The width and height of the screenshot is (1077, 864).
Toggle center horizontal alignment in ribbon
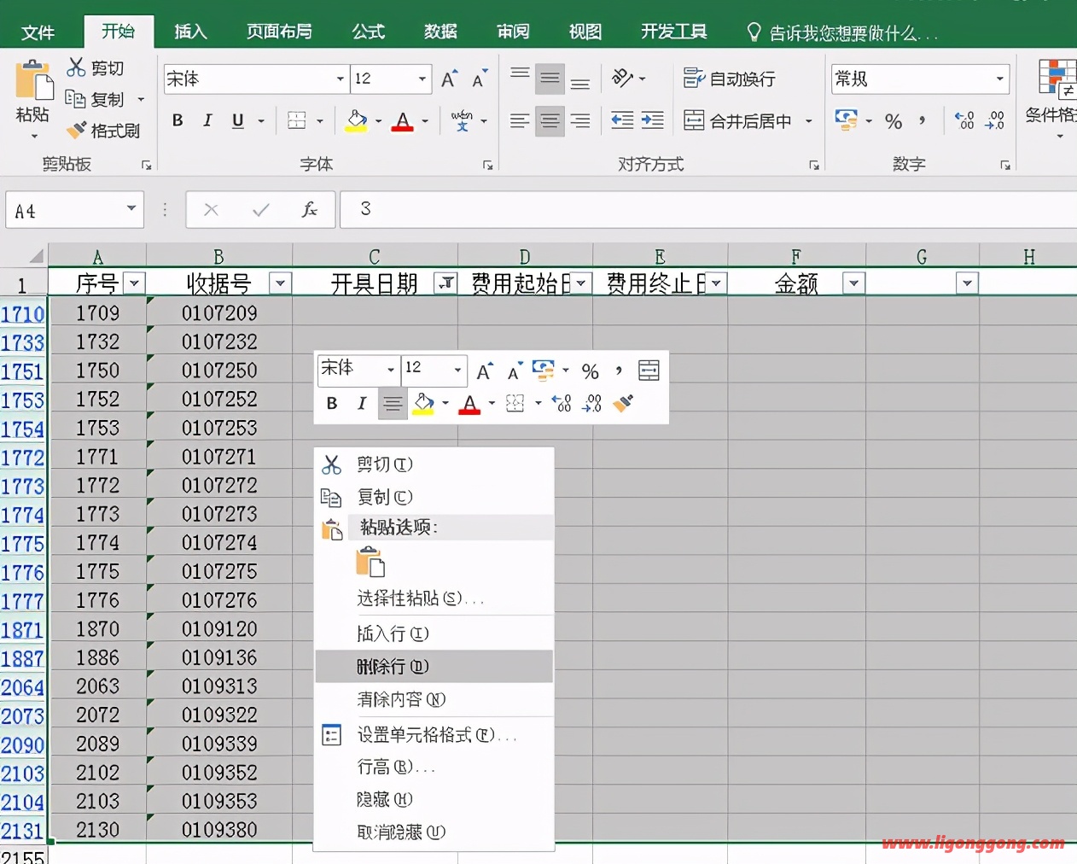550,120
